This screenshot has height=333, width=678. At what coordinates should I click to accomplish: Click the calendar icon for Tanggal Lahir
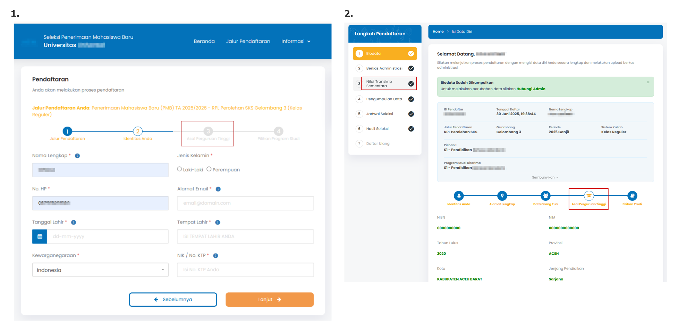(40, 237)
